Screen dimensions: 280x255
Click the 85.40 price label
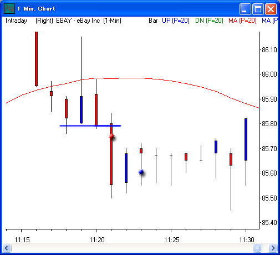tap(269, 223)
